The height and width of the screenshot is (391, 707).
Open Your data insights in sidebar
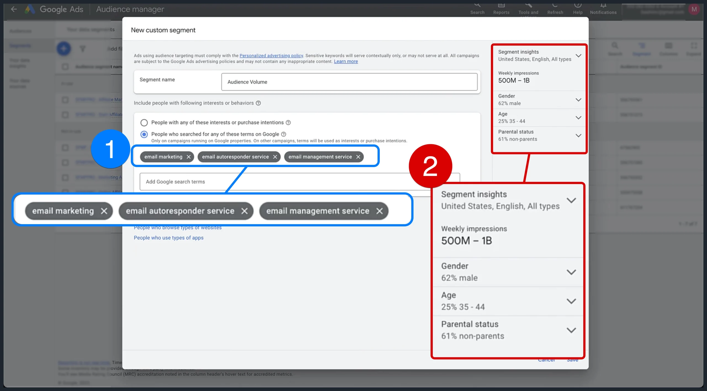click(19, 63)
